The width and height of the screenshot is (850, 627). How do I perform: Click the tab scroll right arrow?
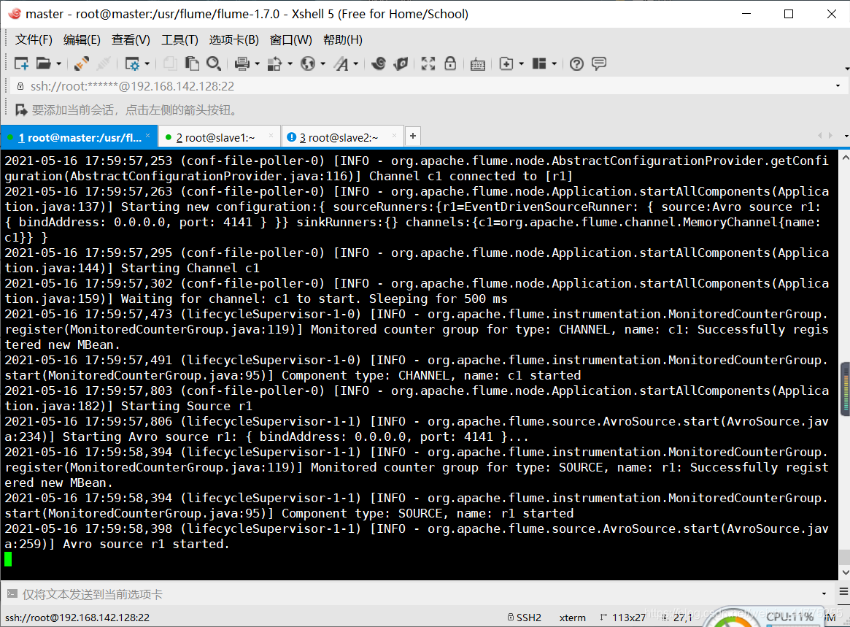point(830,136)
